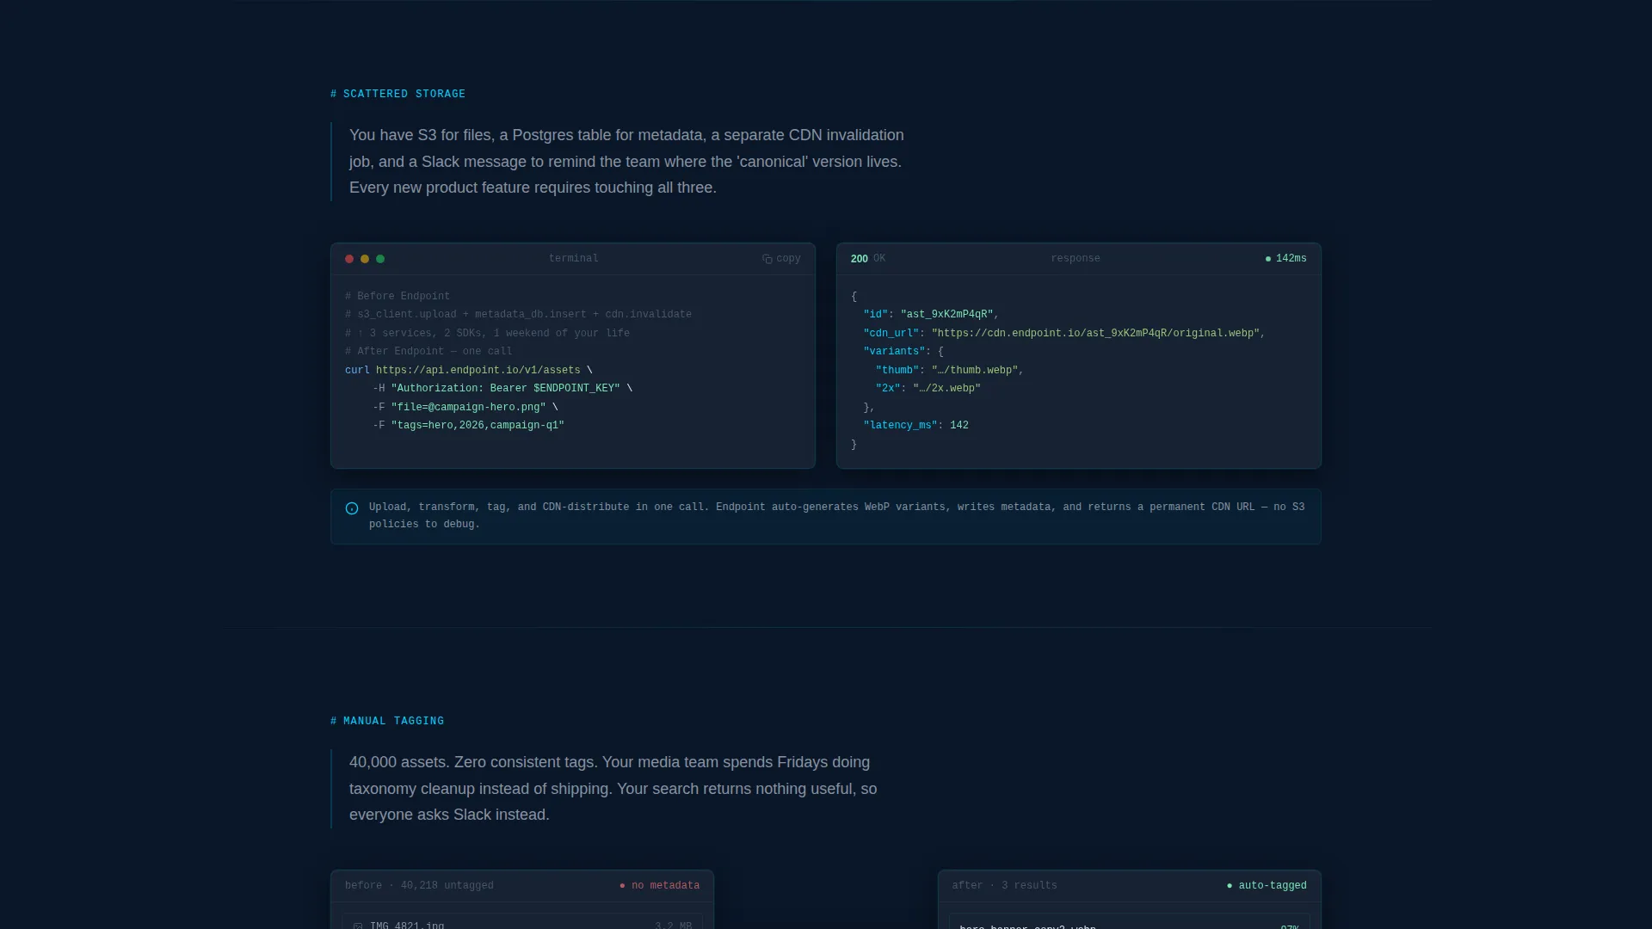Click the curl URL 'https://api.endpoint.io/v1/assets'
1652x929 pixels.
[478, 371]
